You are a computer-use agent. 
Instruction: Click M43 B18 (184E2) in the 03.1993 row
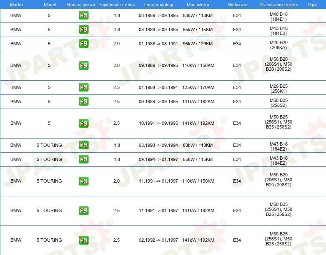278,146
